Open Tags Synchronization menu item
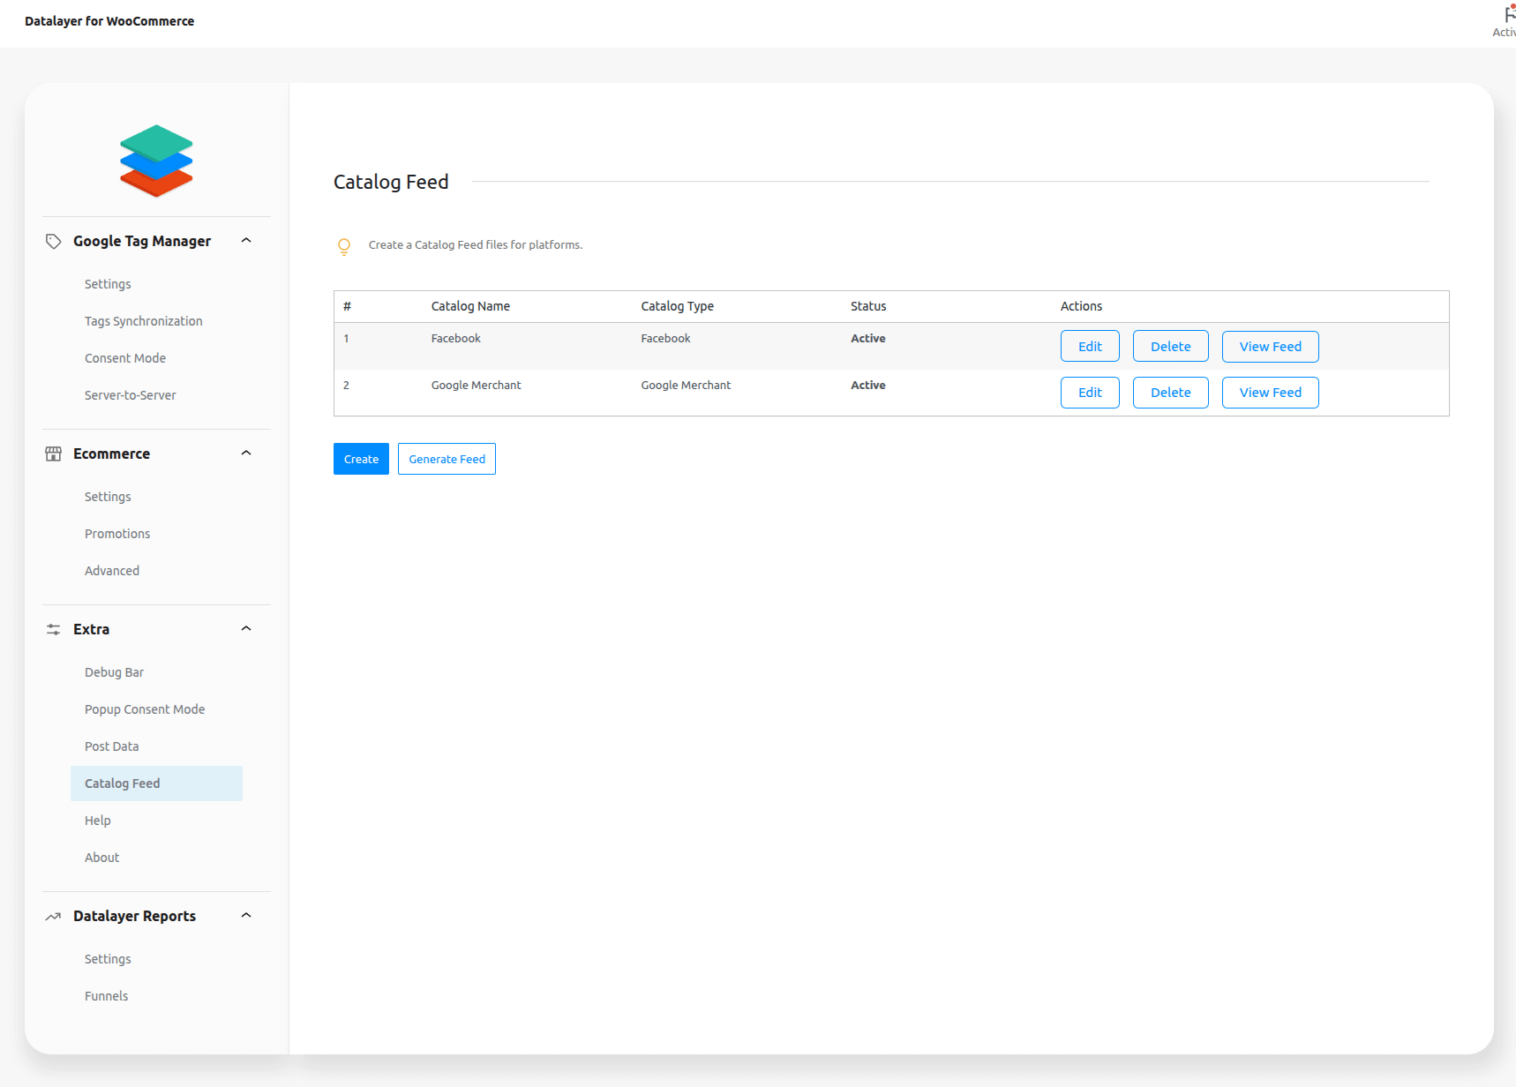 [144, 321]
